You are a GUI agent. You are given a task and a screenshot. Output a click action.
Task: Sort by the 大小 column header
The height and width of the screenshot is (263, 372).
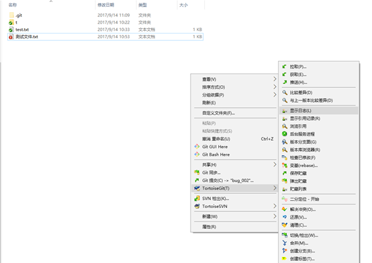tap(183, 5)
